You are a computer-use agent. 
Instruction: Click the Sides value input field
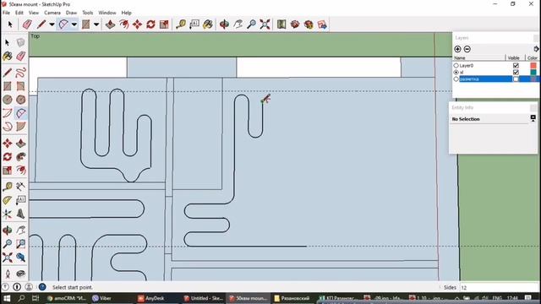click(x=500, y=287)
